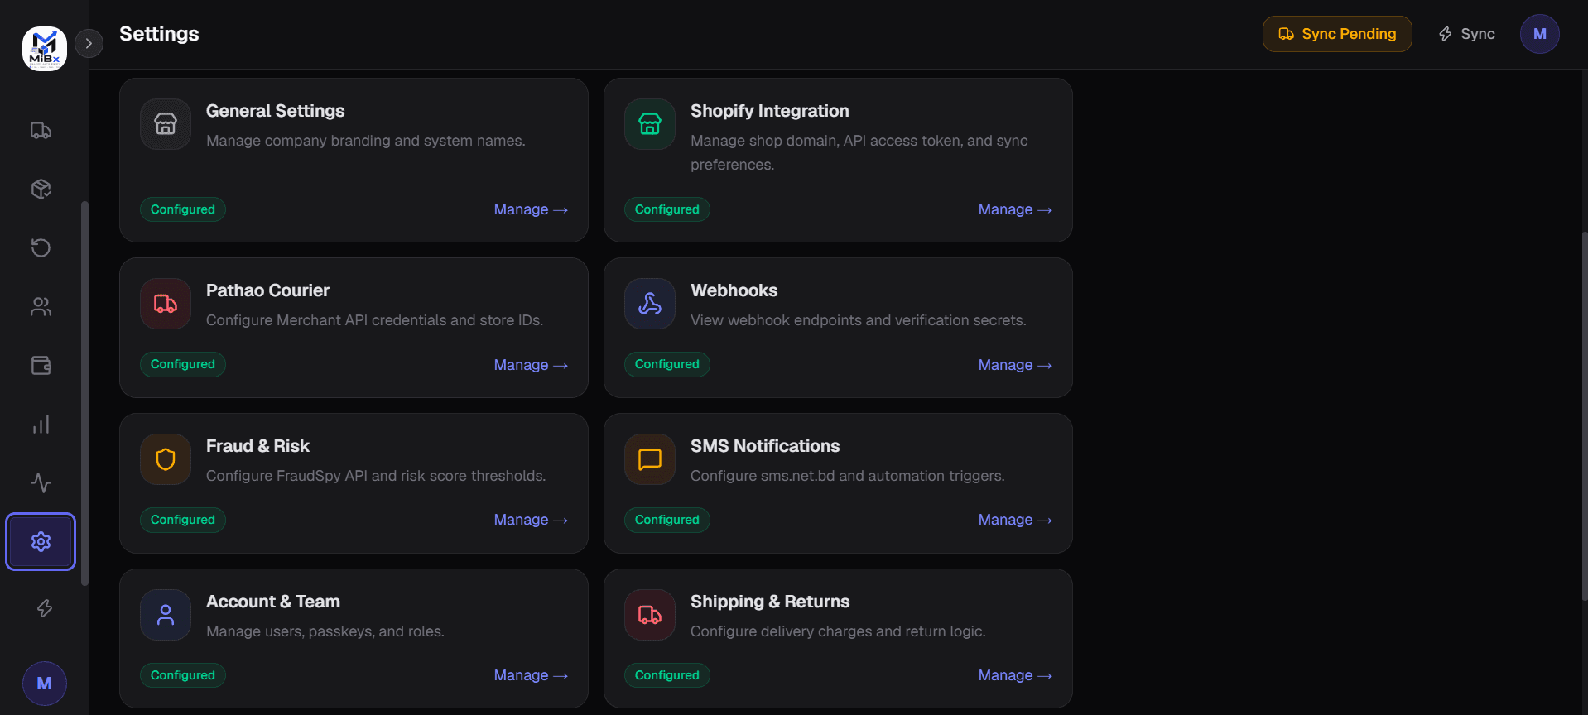Open the delivery truck sidebar icon
Image resolution: width=1588 pixels, height=715 pixels.
pyautogui.click(x=41, y=131)
